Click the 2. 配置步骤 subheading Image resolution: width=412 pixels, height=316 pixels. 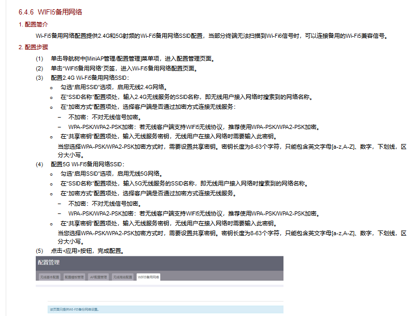(x=33, y=47)
